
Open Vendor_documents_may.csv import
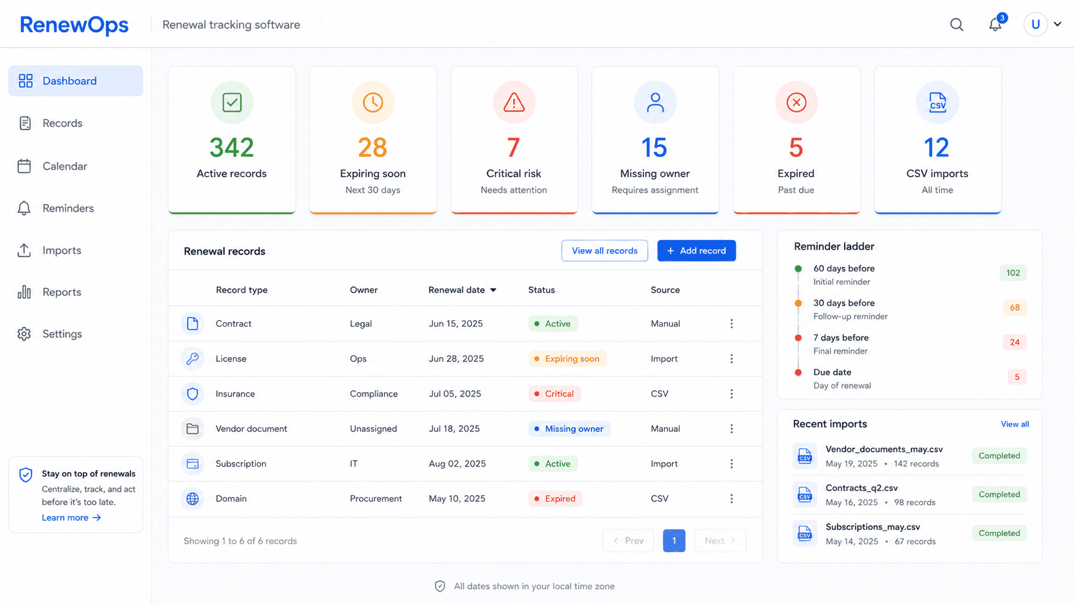tap(884, 449)
